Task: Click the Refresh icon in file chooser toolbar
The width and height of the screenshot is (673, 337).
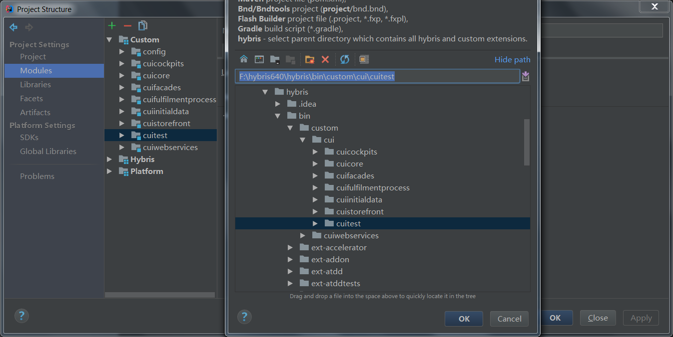Action: click(x=345, y=59)
